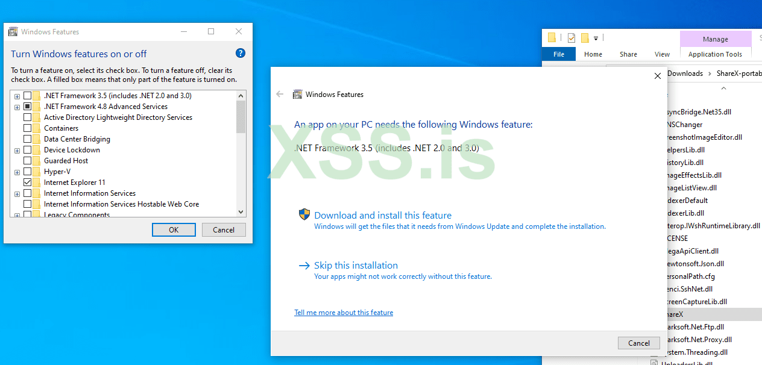Click the new folder icon in Explorer quick access toolbar

(584, 38)
